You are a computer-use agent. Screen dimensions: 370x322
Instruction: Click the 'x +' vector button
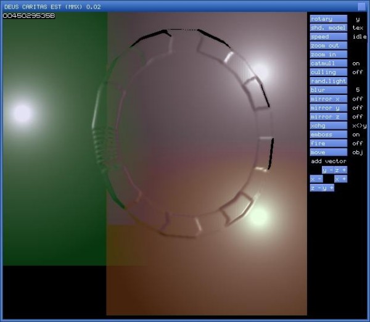pos(340,179)
